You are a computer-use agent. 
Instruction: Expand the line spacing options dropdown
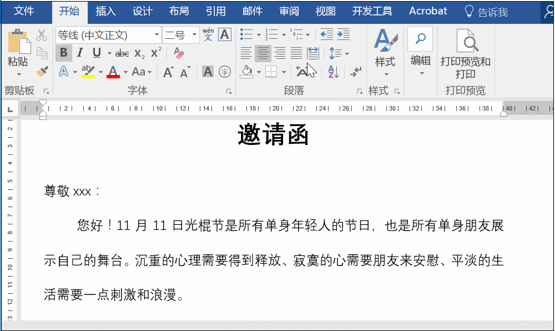coord(346,53)
